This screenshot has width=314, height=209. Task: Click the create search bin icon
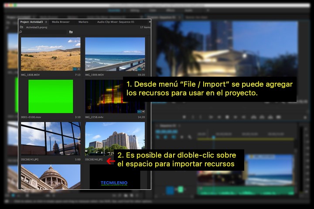click(71, 32)
